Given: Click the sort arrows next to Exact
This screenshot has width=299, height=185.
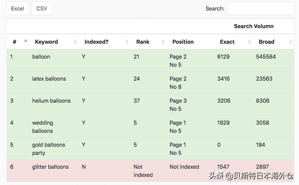Looking at the screenshot, I should click(x=249, y=42).
